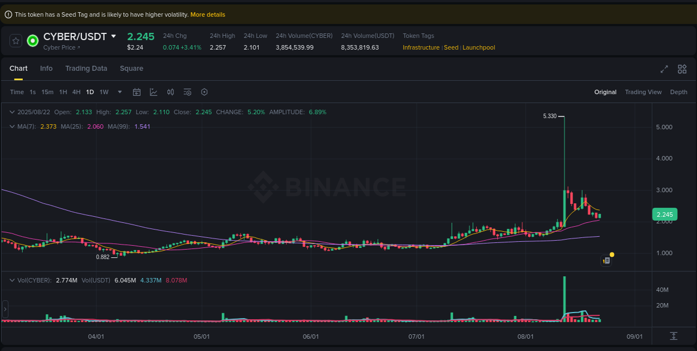Open the indicator settings icon
Screen dimensions: 697x351
187,92
